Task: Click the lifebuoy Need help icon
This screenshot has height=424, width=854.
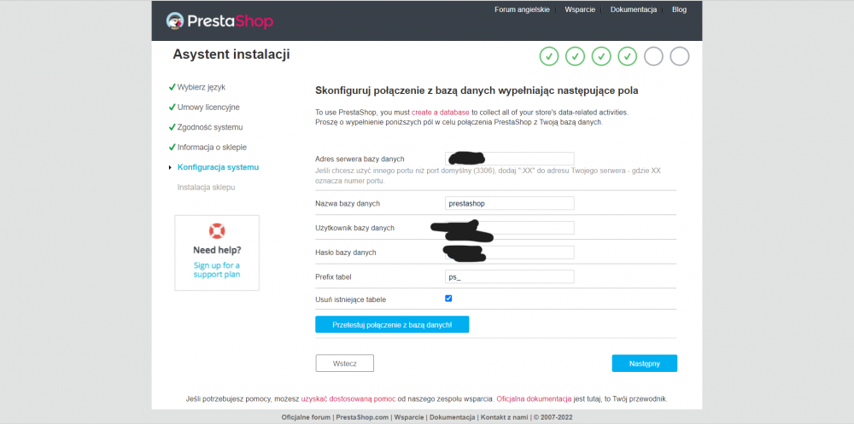Action: 217,231
